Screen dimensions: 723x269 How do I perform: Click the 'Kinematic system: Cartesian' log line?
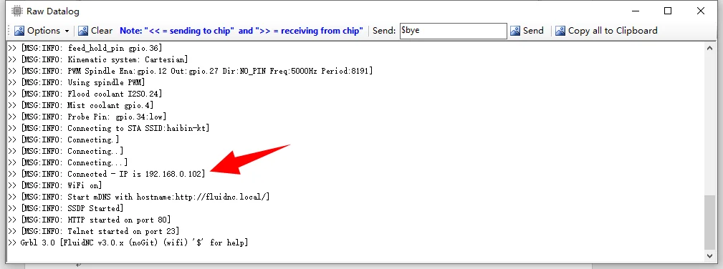click(x=97, y=59)
